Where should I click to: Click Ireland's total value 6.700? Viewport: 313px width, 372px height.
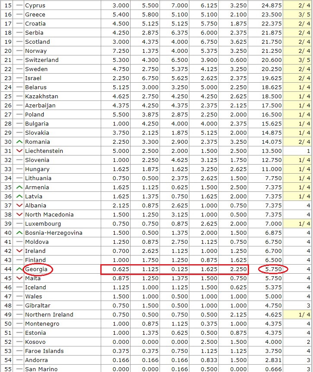tap(274, 251)
